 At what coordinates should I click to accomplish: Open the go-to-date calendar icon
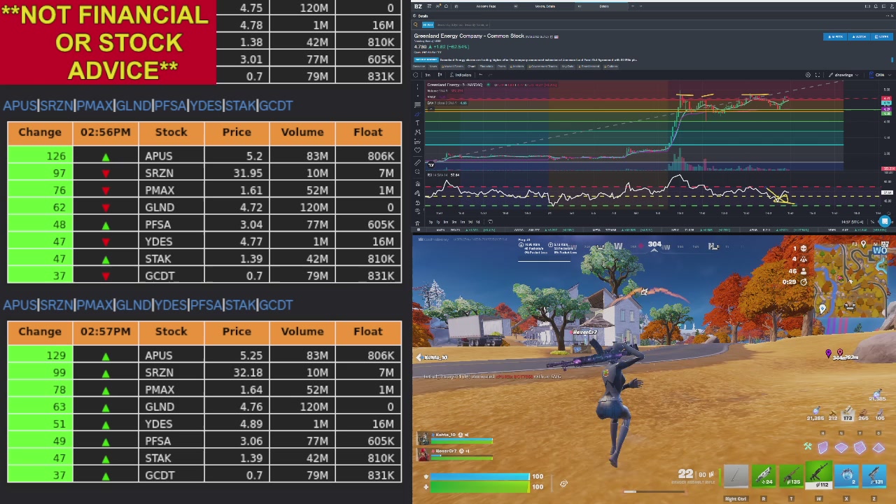point(490,222)
